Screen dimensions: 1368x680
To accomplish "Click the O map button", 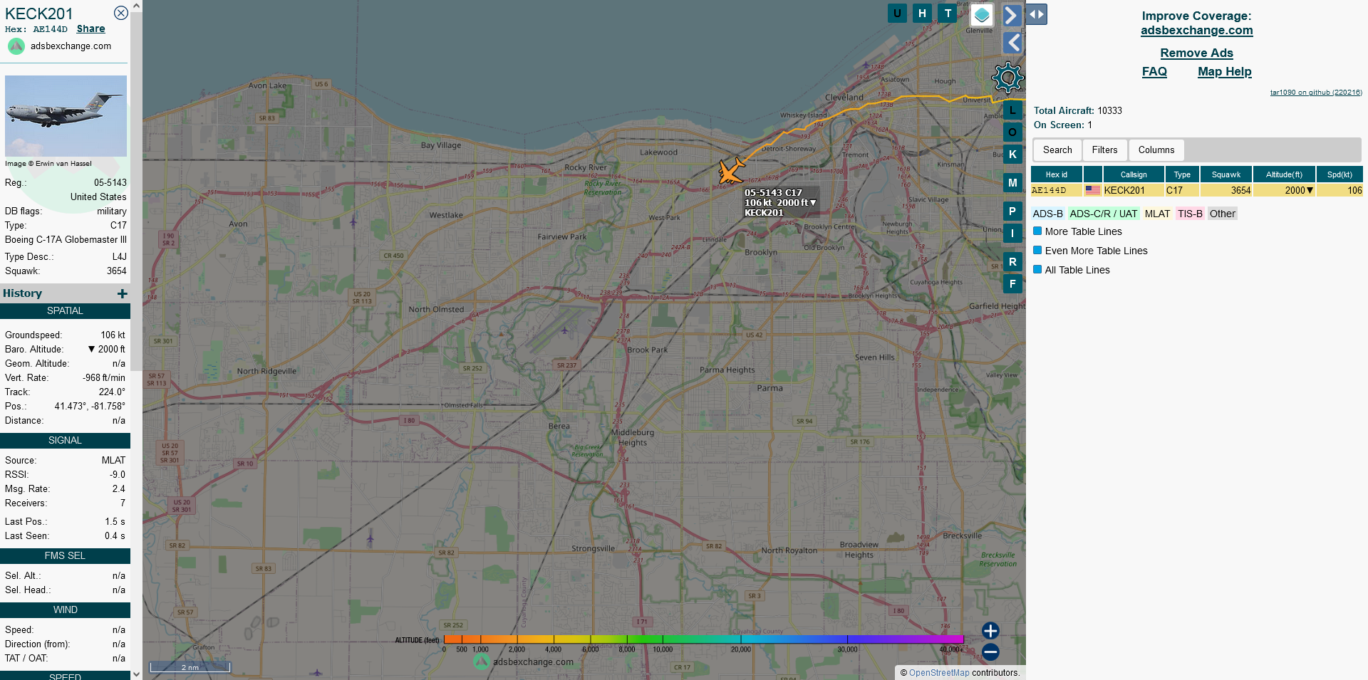I will (1012, 132).
